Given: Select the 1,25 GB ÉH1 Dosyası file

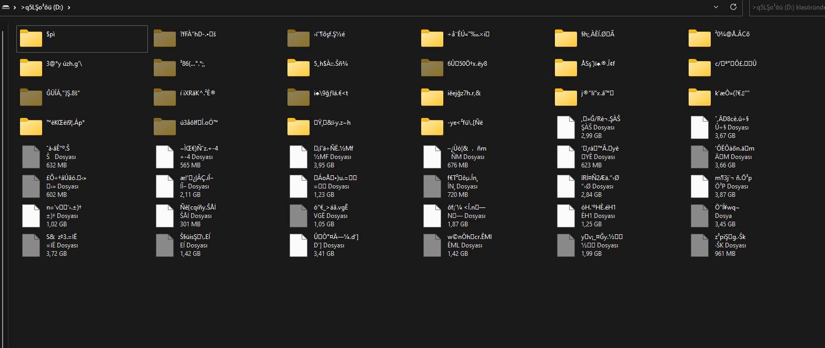Looking at the screenshot, I should coord(566,215).
